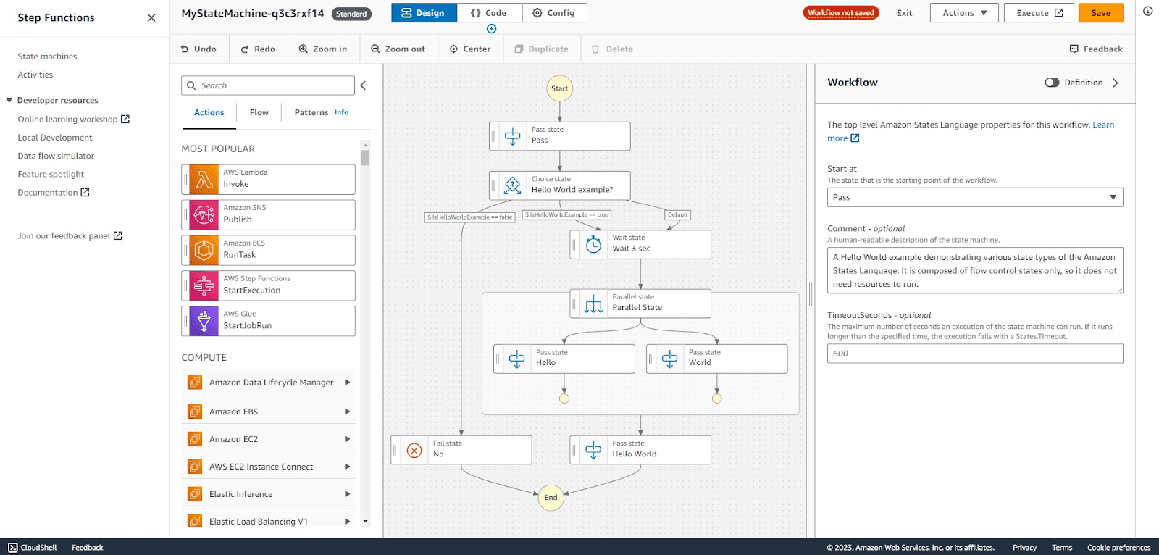Switch to the Config tab
Screen dimensions: 1159x555
click(x=554, y=13)
